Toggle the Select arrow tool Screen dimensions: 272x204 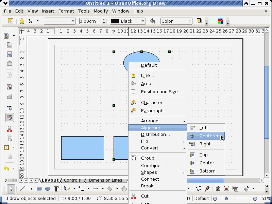[x=11, y=189]
